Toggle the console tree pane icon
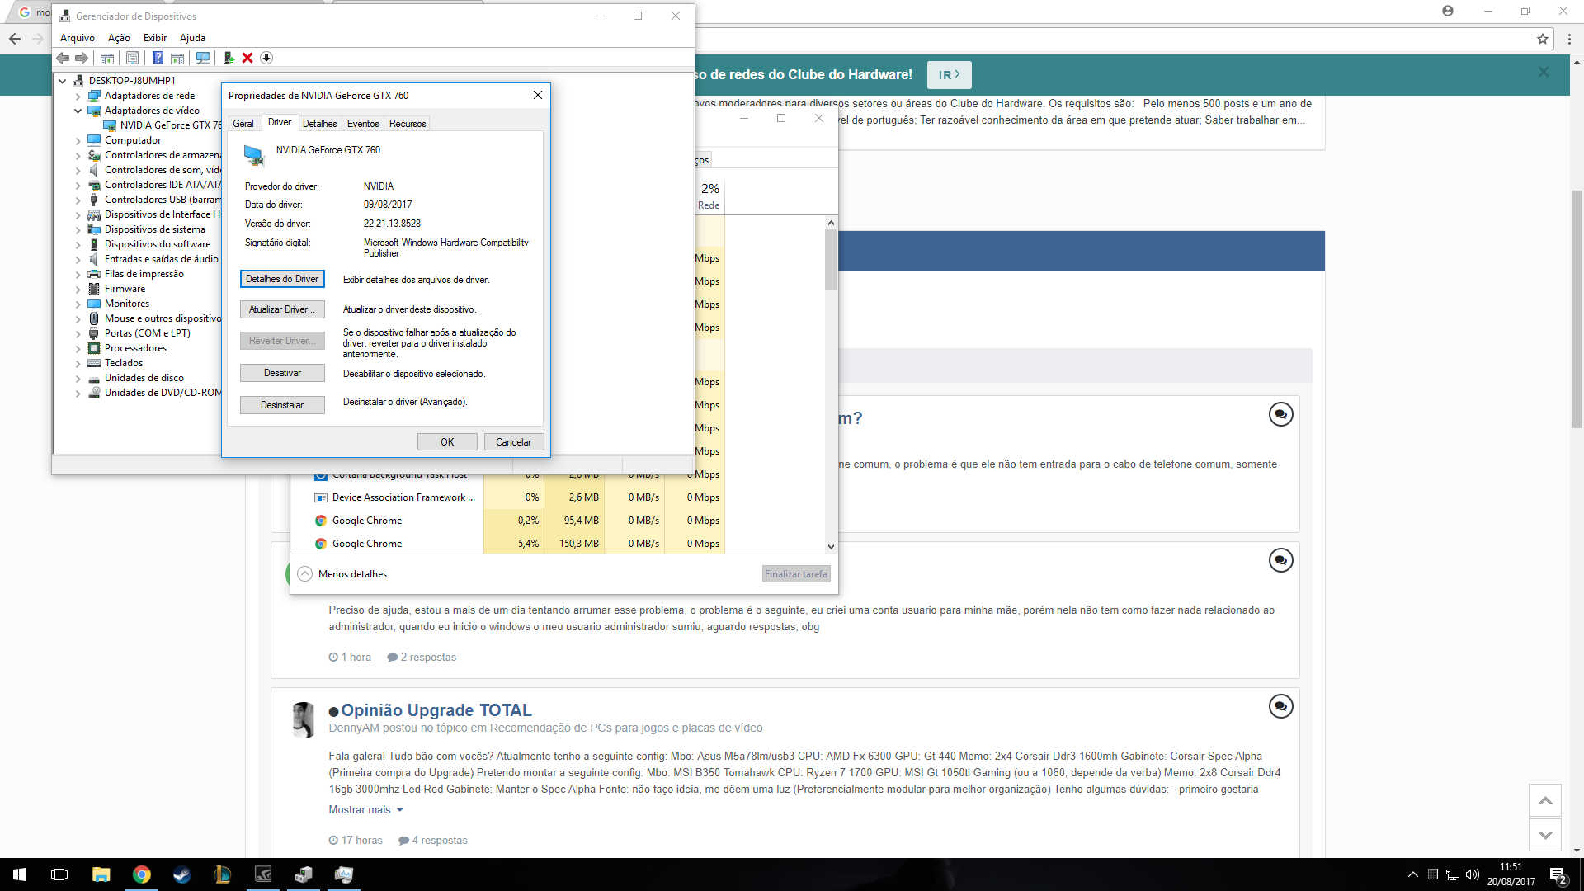This screenshot has width=1584, height=891. tap(107, 58)
